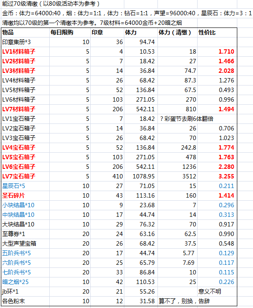Select the 242.8 clearance stamina value
The width and height of the screenshot is (253, 308).
pos(188,148)
